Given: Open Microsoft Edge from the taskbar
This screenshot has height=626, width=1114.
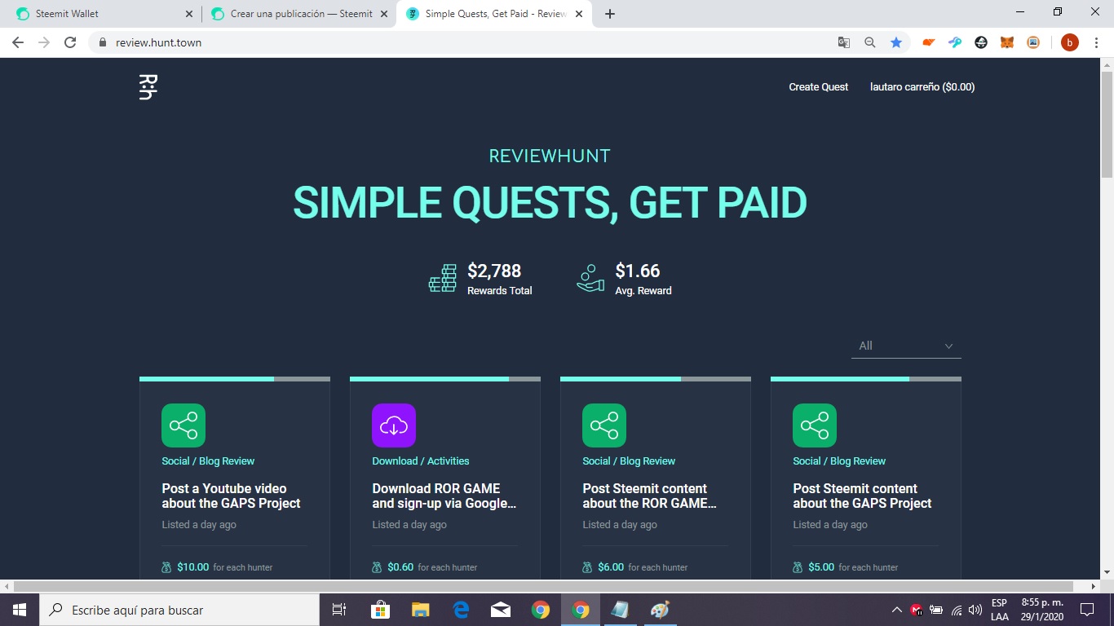Looking at the screenshot, I should pyautogui.click(x=460, y=610).
